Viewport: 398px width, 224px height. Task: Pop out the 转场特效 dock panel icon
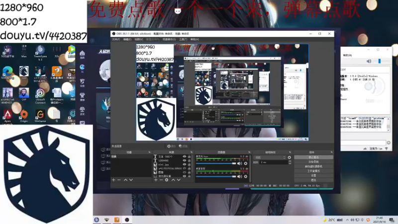[290, 152]
